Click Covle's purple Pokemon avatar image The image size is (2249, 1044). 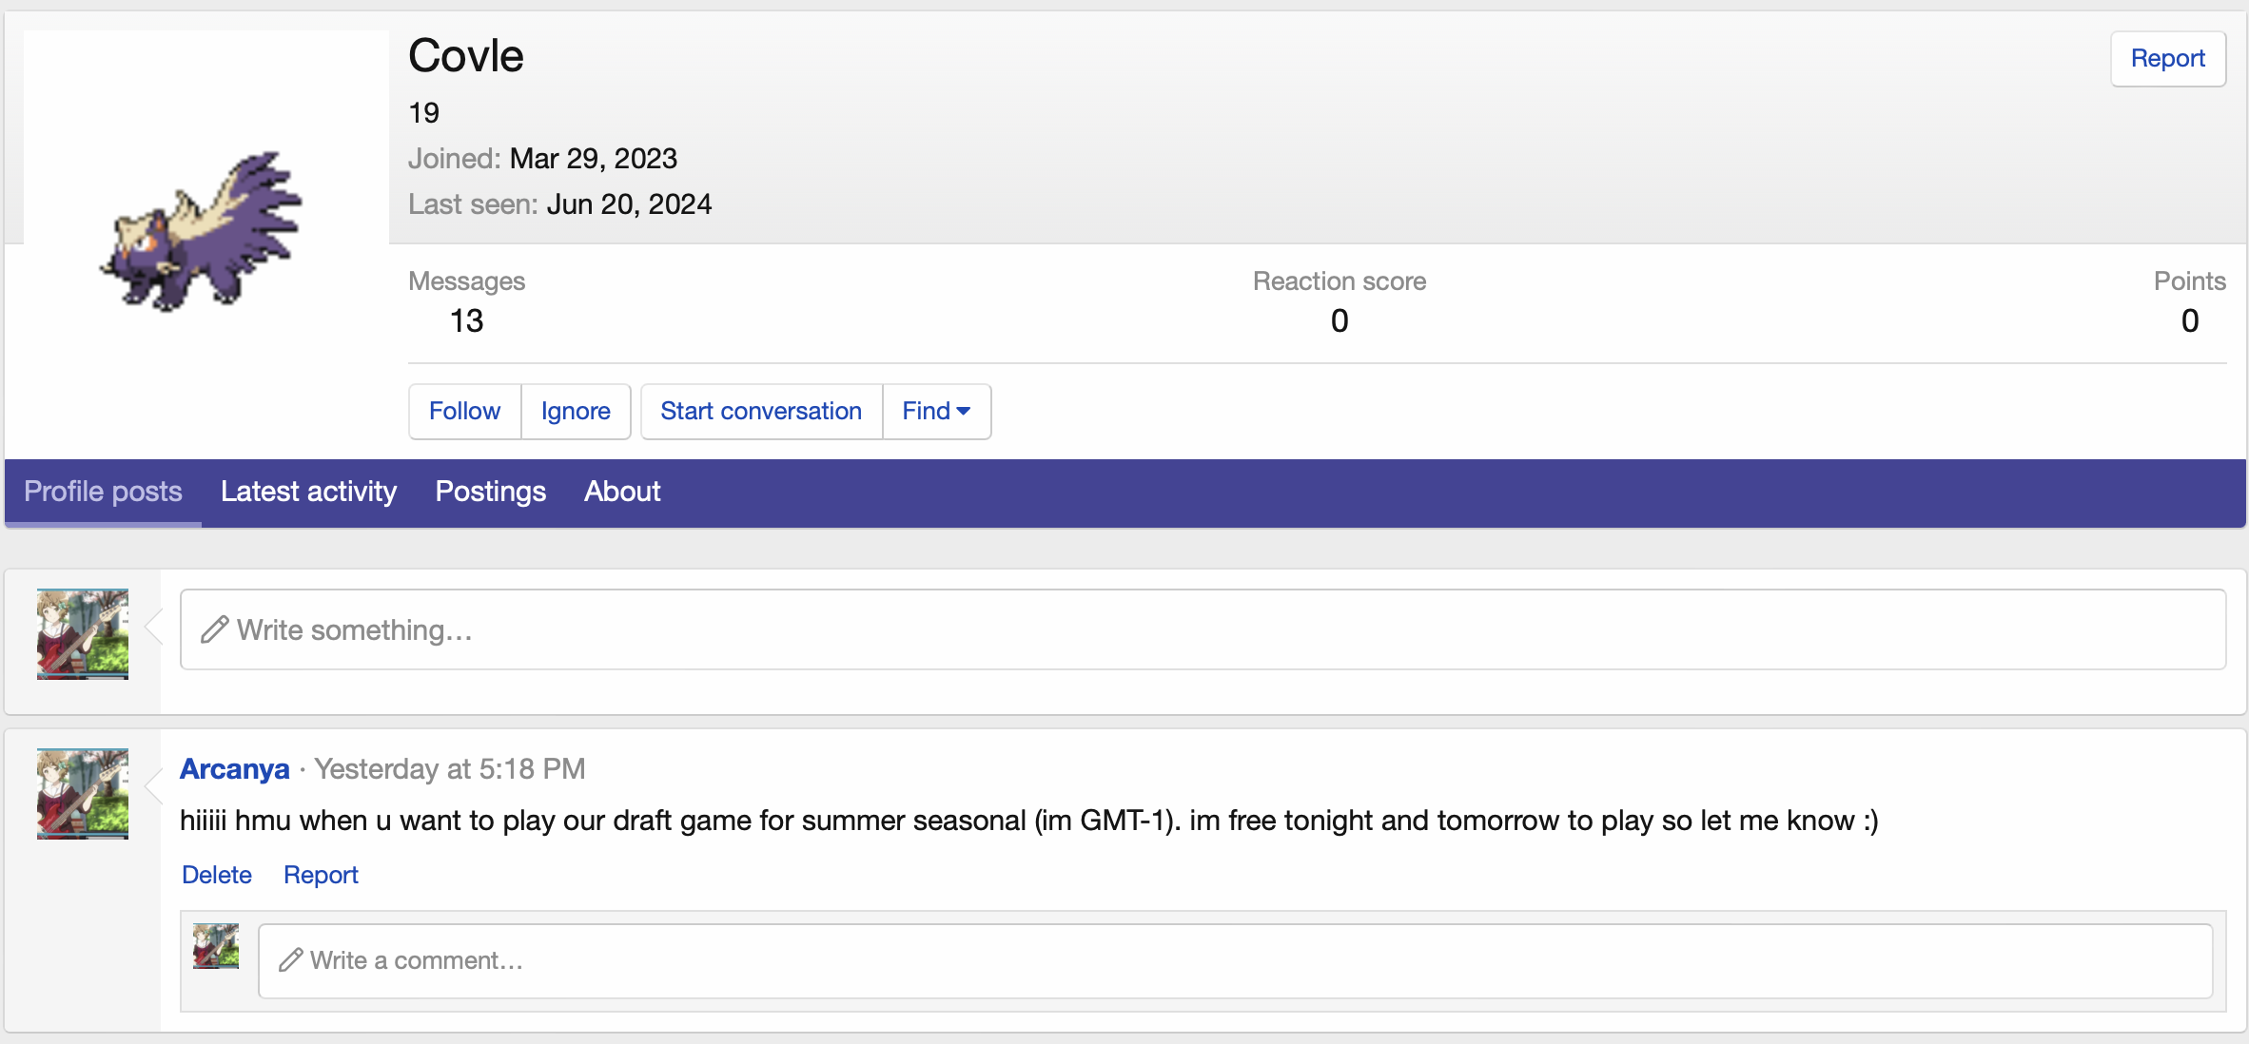click(x=203, y=231)
